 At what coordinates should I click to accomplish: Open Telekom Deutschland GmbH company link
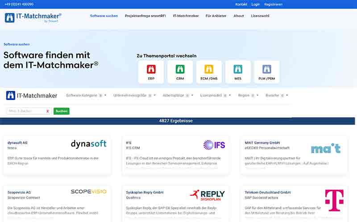tap(267, 193)
